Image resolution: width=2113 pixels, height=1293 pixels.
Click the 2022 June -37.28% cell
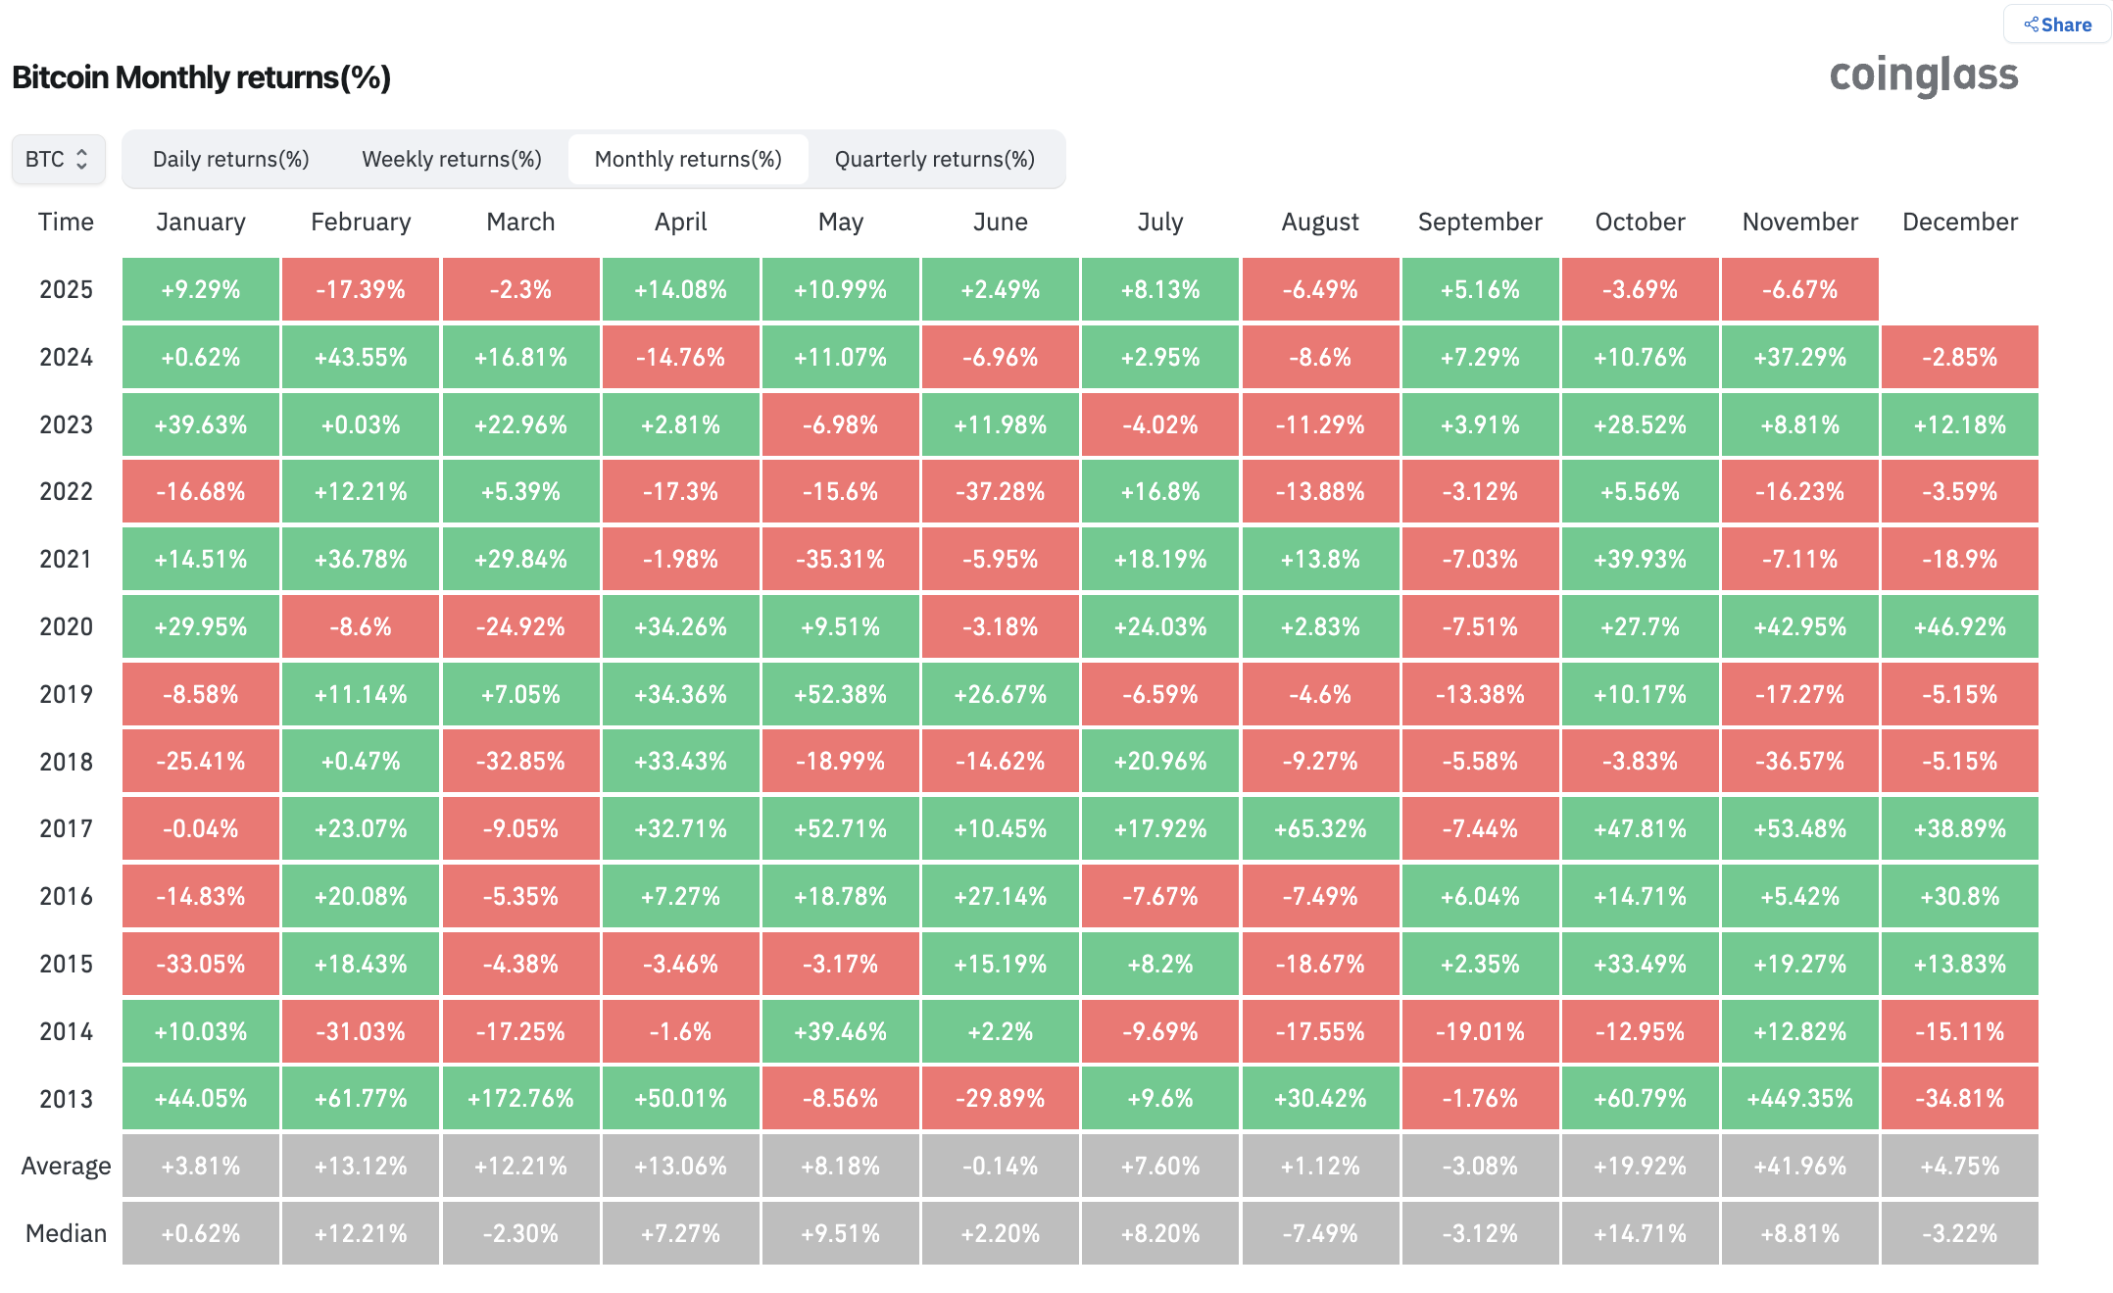coord(1000,491)
